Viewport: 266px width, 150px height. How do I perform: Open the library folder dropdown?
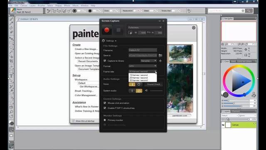[148, 61]
